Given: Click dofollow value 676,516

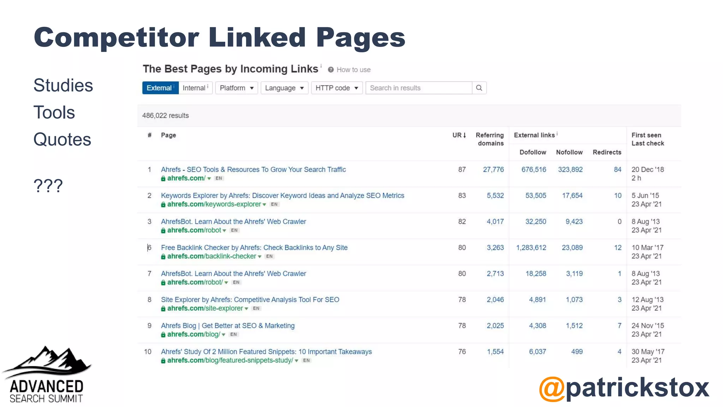Looking at the screenshot, I should pyautogui.click(x=533, y=170).
